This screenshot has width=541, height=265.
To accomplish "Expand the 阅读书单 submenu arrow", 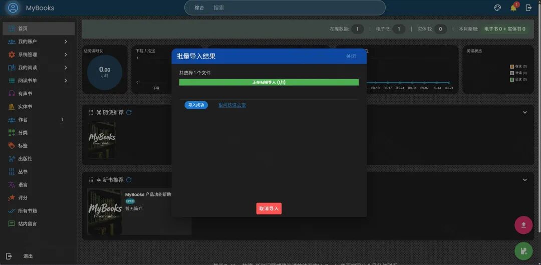I will click(66, 80).
